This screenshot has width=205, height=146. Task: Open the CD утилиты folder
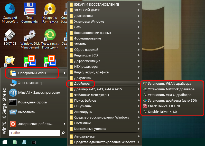[x=105, y=106]
